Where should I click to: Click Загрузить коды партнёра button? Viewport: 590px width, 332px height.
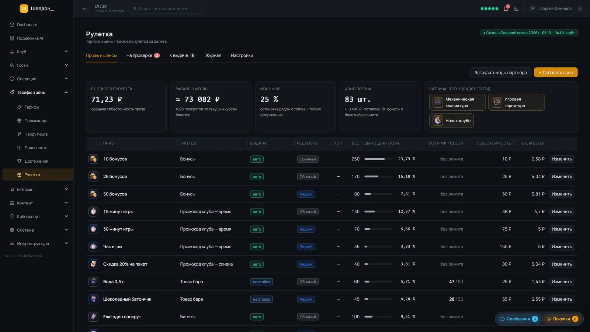click(500, 73)
